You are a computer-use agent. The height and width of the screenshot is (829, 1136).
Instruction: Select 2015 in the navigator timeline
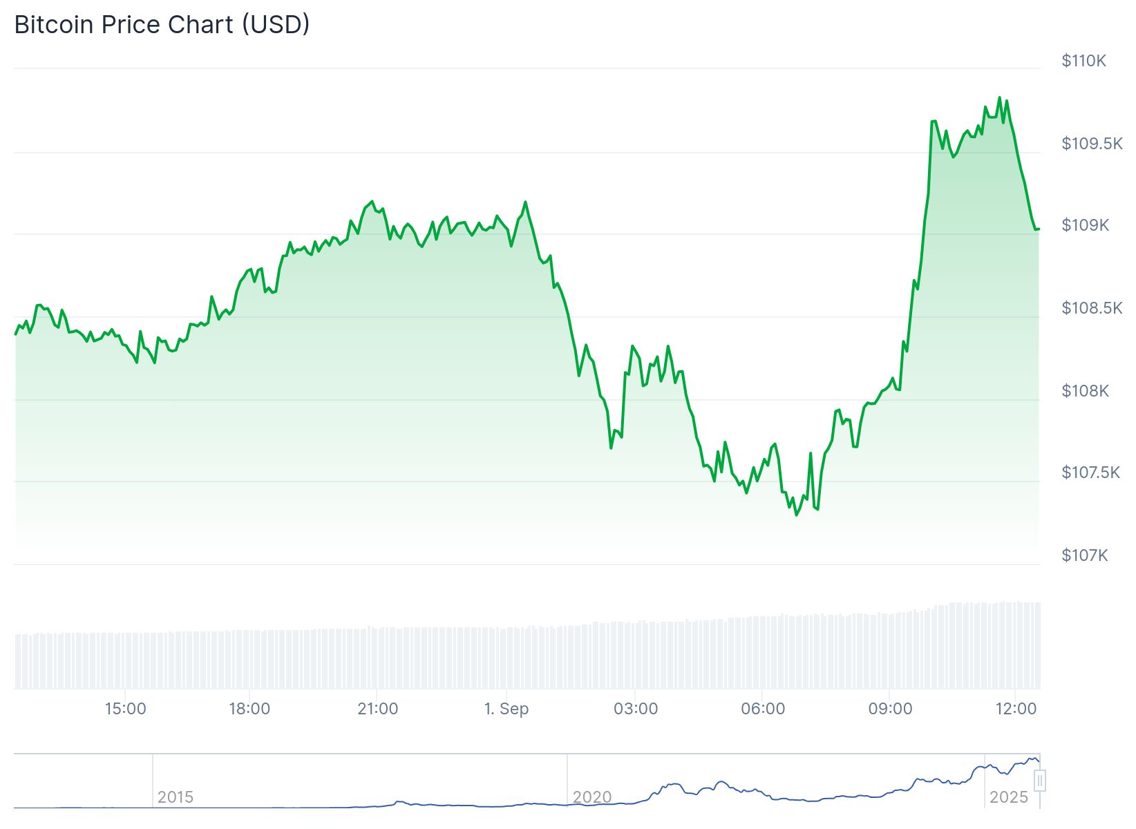176,797
